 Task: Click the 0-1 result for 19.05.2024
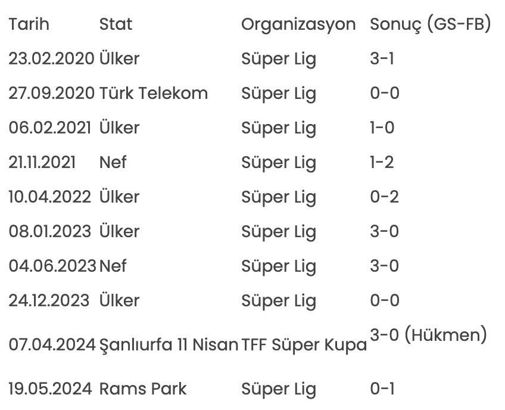click(x=382, y=389)
